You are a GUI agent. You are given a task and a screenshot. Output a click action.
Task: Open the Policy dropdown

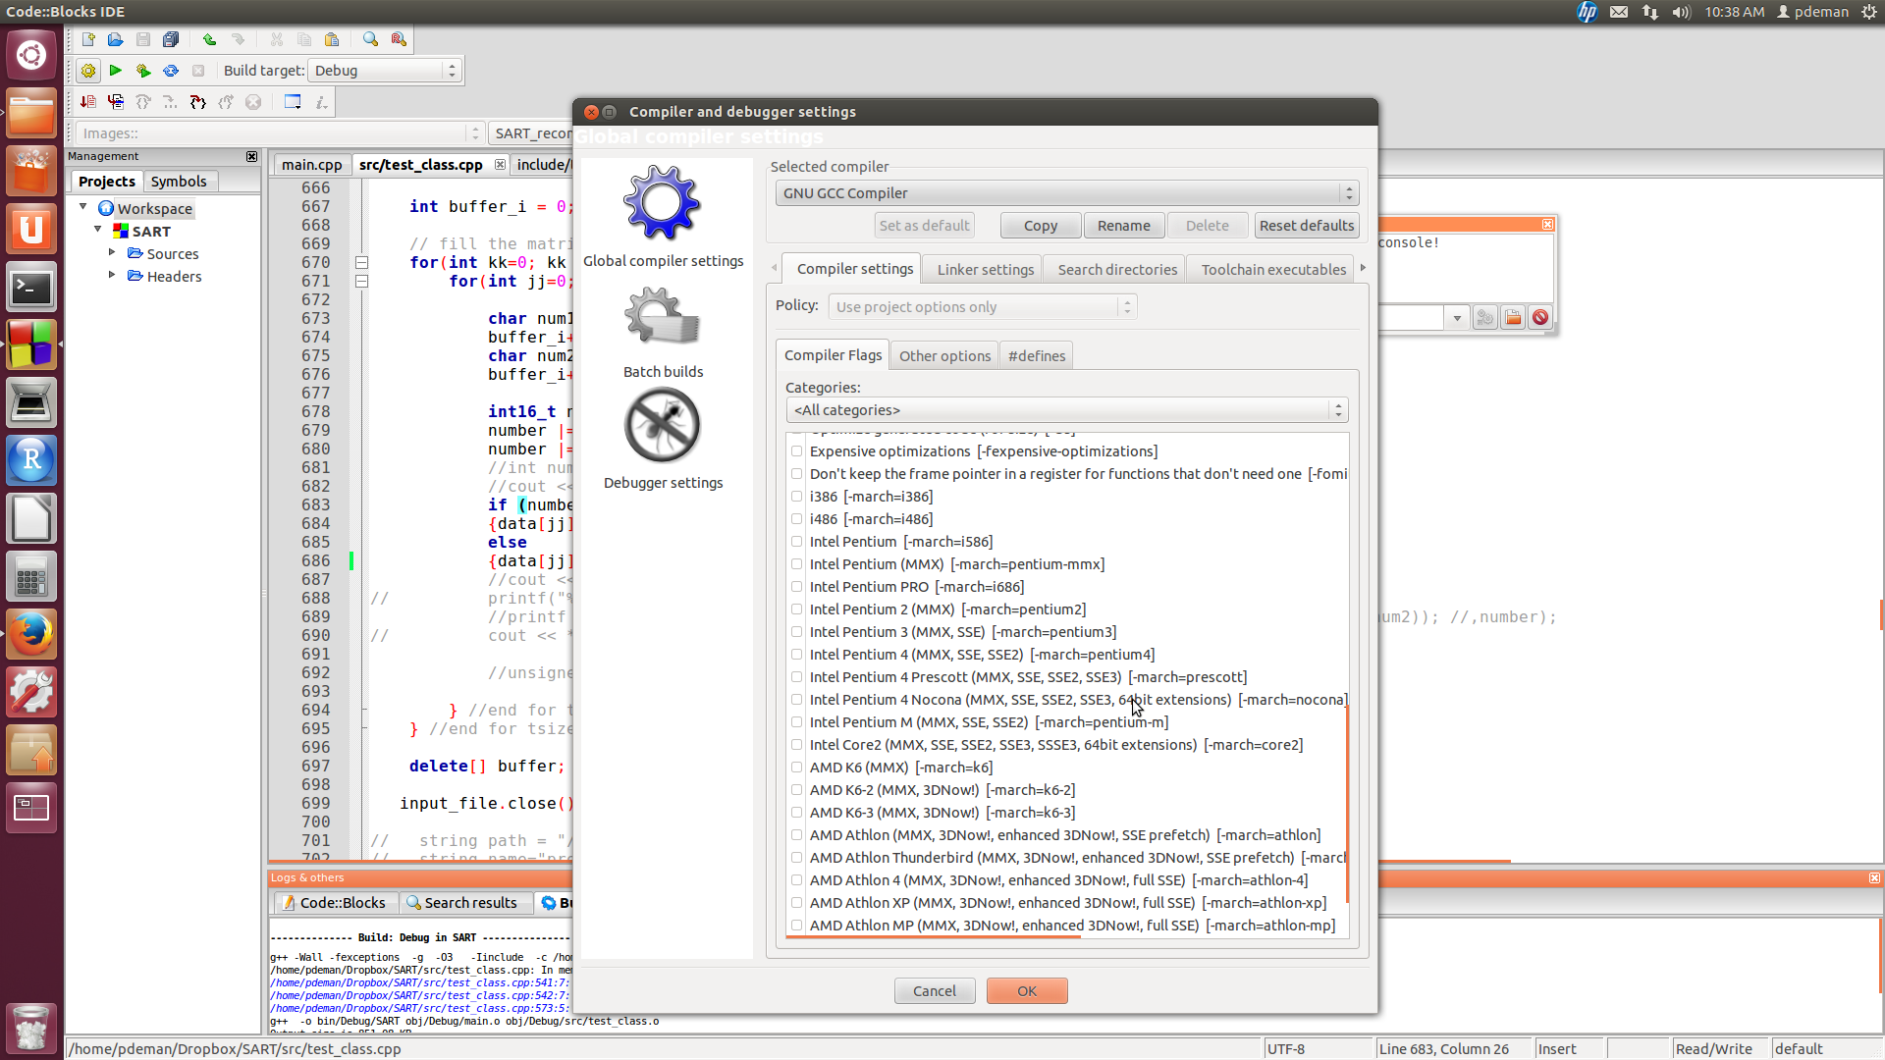point(983,307)
